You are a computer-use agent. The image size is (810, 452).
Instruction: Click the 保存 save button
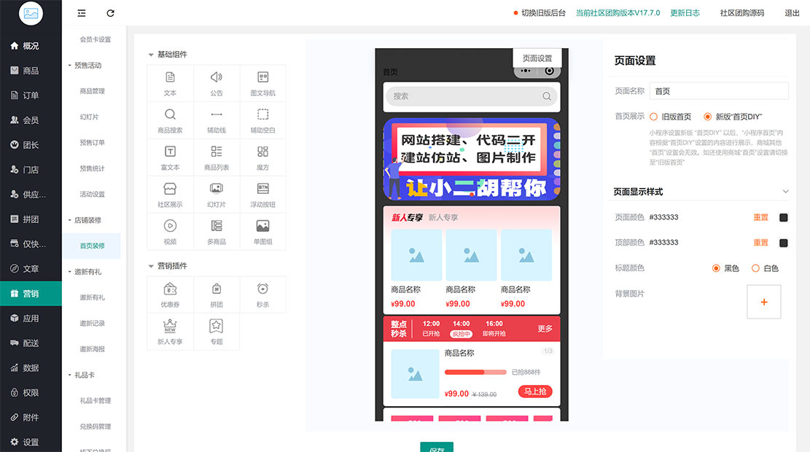[437, 448]
